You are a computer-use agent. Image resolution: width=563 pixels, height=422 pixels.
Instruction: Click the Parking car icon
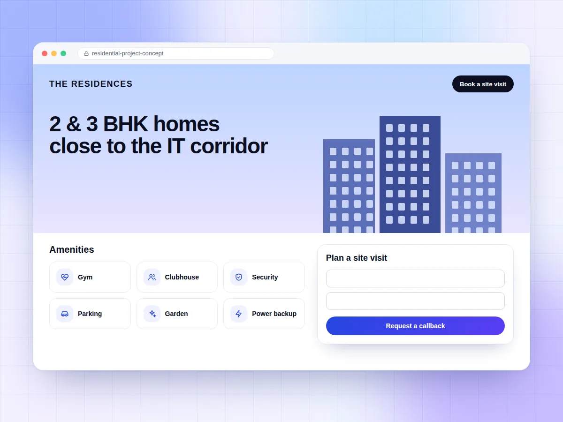point(65,314)
